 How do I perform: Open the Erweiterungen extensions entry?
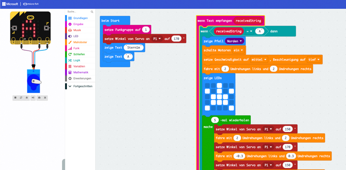pos(82,78)
